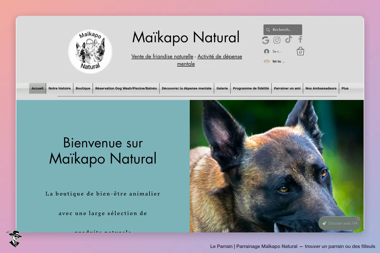Viewport: 380px width, 253px height.
Task: Click the Le Parrain mascot icon
Action: pyautogui.click(x=14, y=238)
